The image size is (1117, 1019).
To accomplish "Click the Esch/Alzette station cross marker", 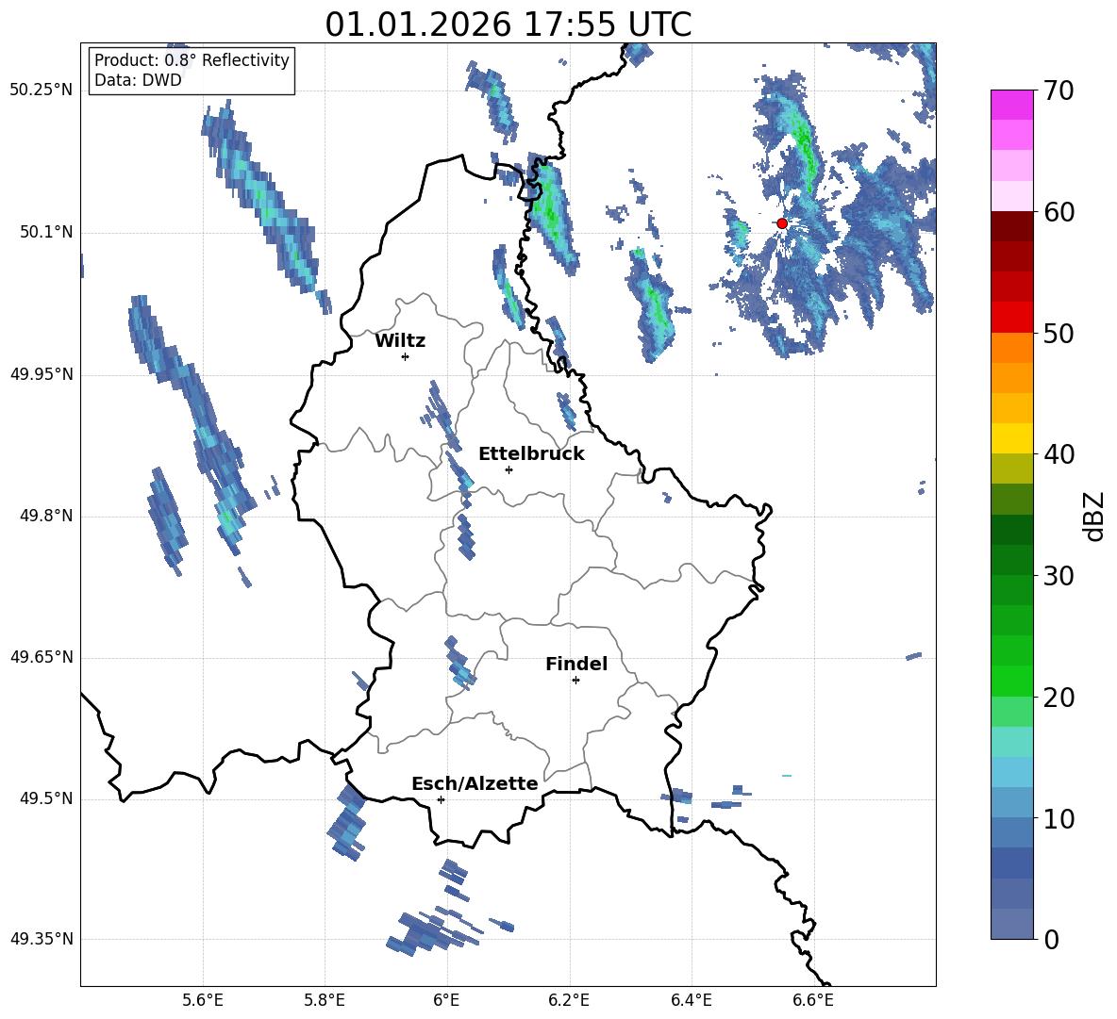I will (441, 799).
